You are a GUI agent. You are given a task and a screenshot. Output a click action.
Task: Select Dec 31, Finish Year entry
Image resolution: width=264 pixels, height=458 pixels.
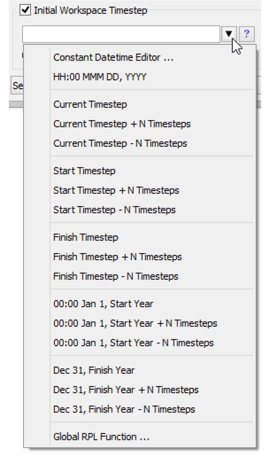click(94, 370)
